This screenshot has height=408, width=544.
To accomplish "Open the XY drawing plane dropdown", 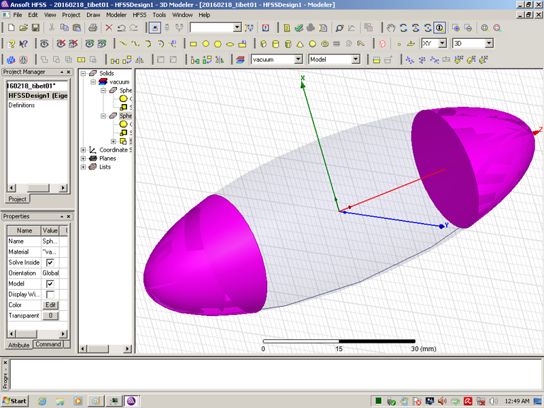I will pos(442,44).
